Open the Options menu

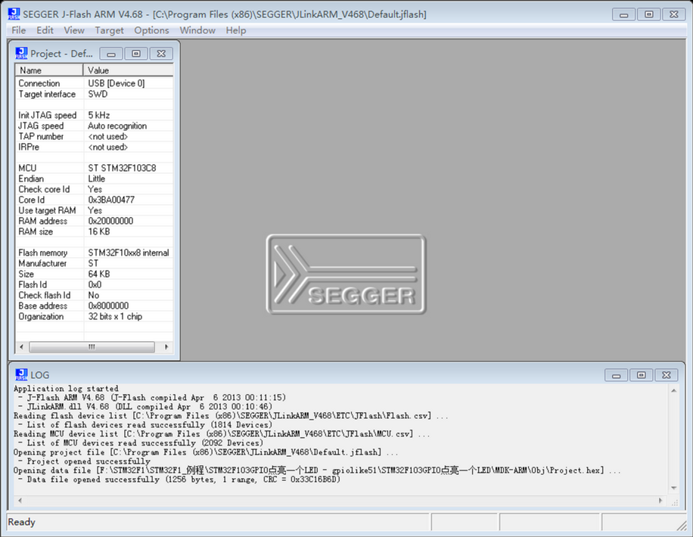(151, 30)
